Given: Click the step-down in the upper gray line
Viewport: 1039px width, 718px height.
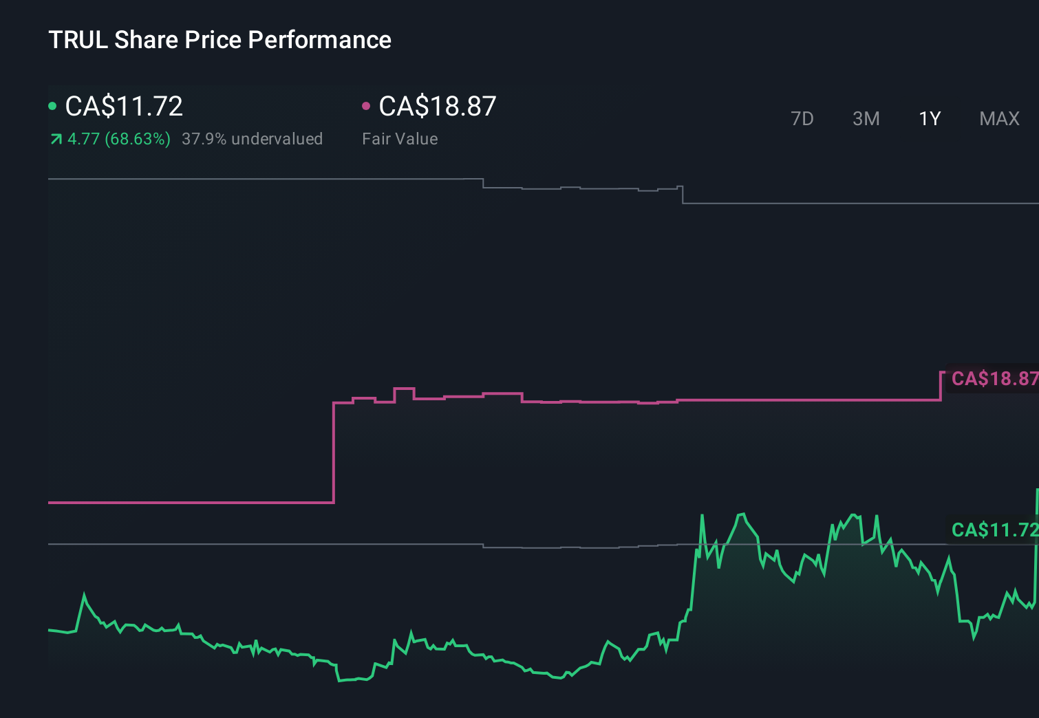Looking at the screenshot, I should pos(683,195).
